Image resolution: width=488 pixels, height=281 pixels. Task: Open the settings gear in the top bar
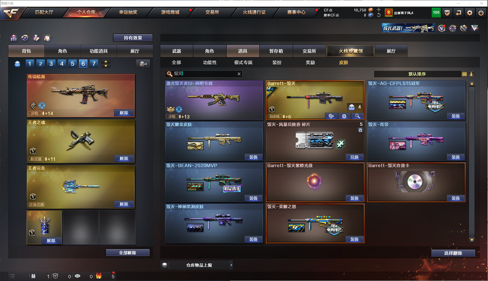point(469,13)
